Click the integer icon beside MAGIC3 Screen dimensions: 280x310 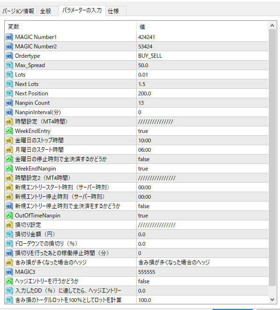click(x=9, y=272)
